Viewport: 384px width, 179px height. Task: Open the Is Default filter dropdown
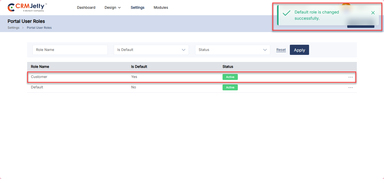point(151,50)
